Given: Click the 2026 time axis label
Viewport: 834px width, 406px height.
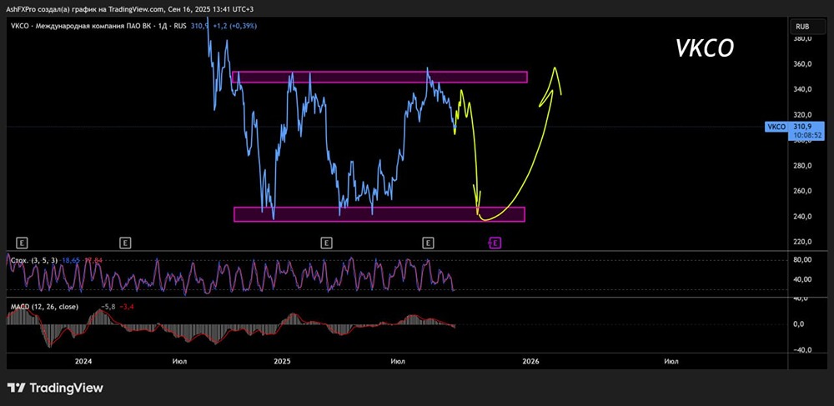Looking at the screenshot, I should tap(530, 361).
